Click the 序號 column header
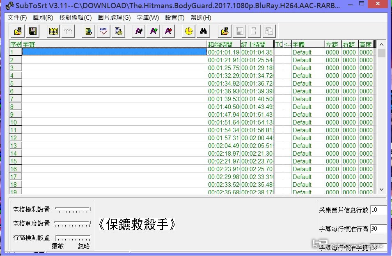The width and height of the screenshot is (392, 256). pos(16,44)
